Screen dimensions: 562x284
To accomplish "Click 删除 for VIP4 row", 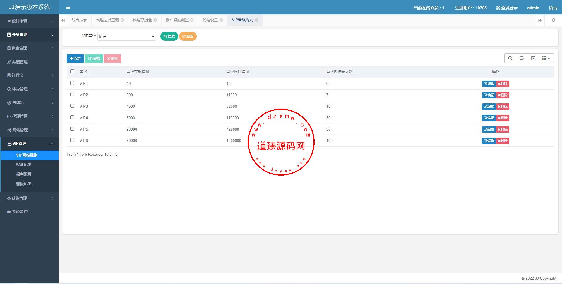I will point(503,118).
